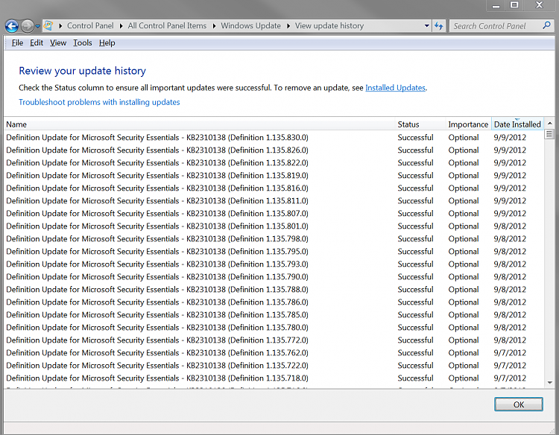Open the Tools menu
This screenshot has height=435, width=559.
pos(82,42)
